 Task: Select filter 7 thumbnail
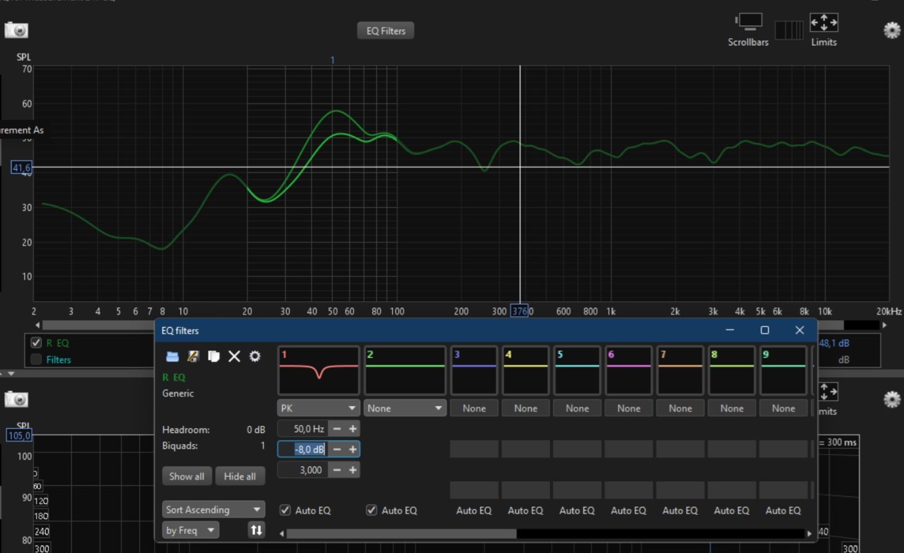point(680,371)
